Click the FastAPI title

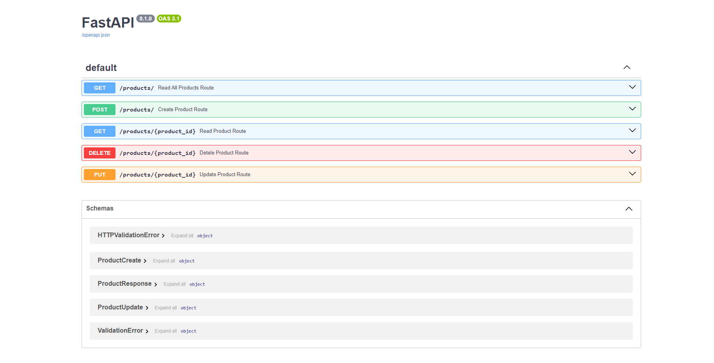click(108, 22)
